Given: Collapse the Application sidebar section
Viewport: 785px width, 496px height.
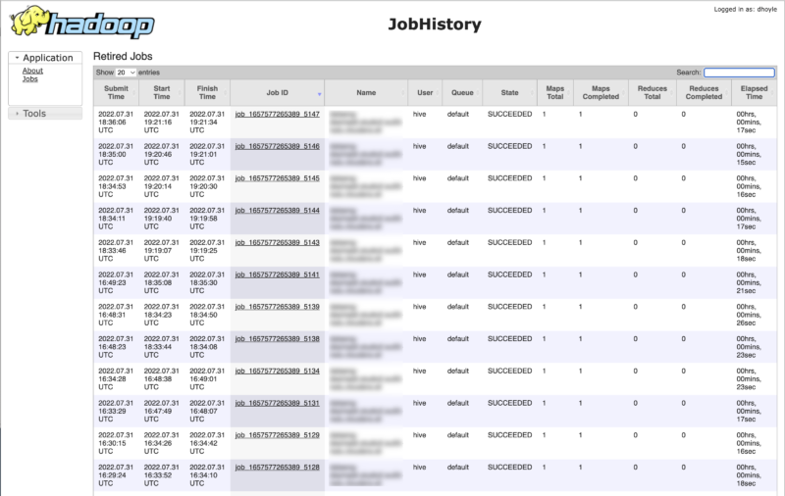Looking at the screenshot, I should pyautogui.click(x=45, y=58).
